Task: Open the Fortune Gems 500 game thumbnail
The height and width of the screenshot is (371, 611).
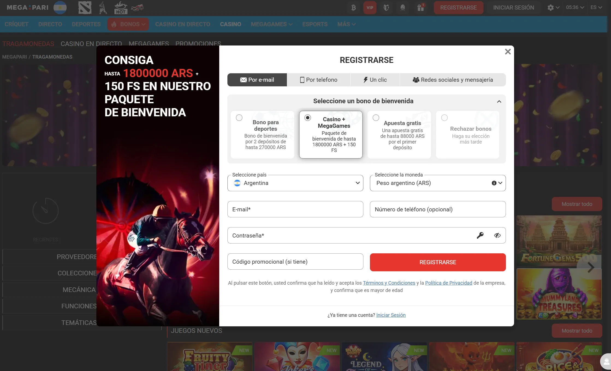Action: pos(559,241)
